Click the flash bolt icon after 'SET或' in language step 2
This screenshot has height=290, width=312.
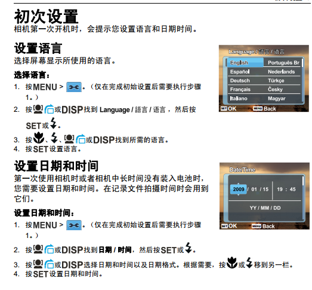coord(53,123)
